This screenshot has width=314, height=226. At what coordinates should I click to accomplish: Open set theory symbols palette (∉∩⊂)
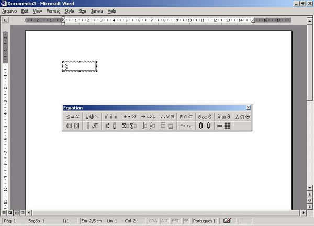click(186, 117)
